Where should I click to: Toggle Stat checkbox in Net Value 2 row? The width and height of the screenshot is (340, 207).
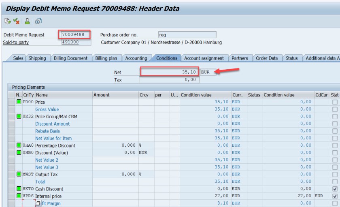point(335,160)
